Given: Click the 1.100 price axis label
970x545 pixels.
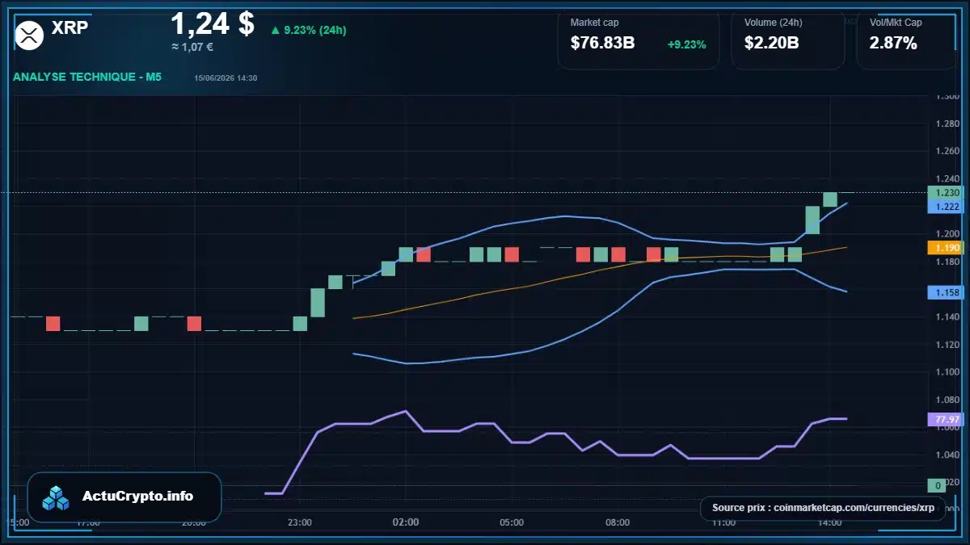Looking at the screenshot, I should click(947, 371).
